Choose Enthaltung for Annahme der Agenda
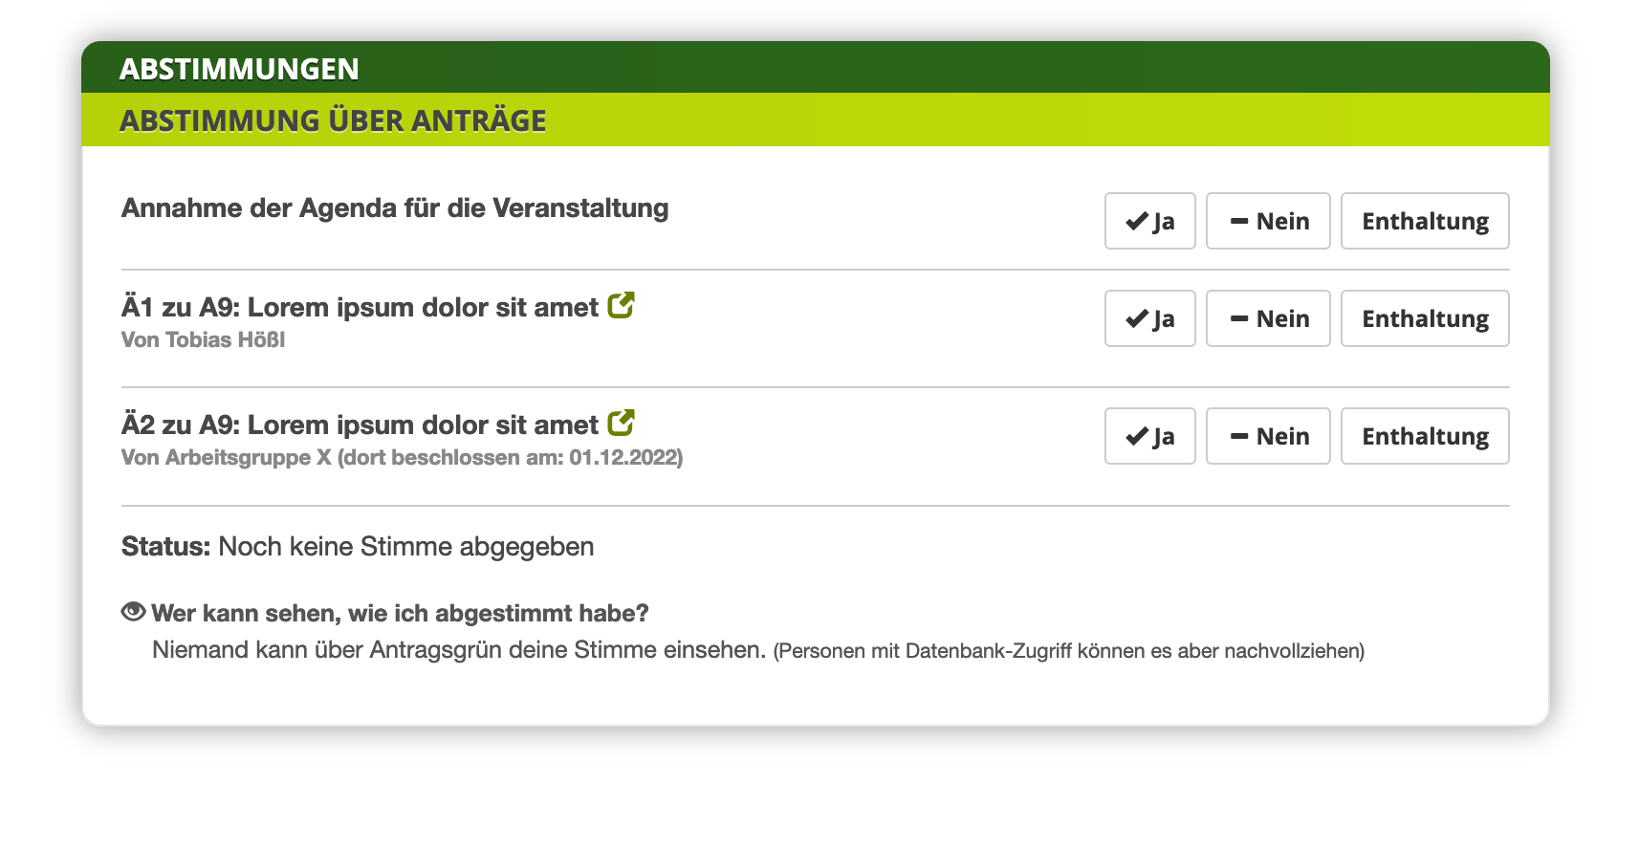The image size is (1639, 849). tap(1424, 221)
